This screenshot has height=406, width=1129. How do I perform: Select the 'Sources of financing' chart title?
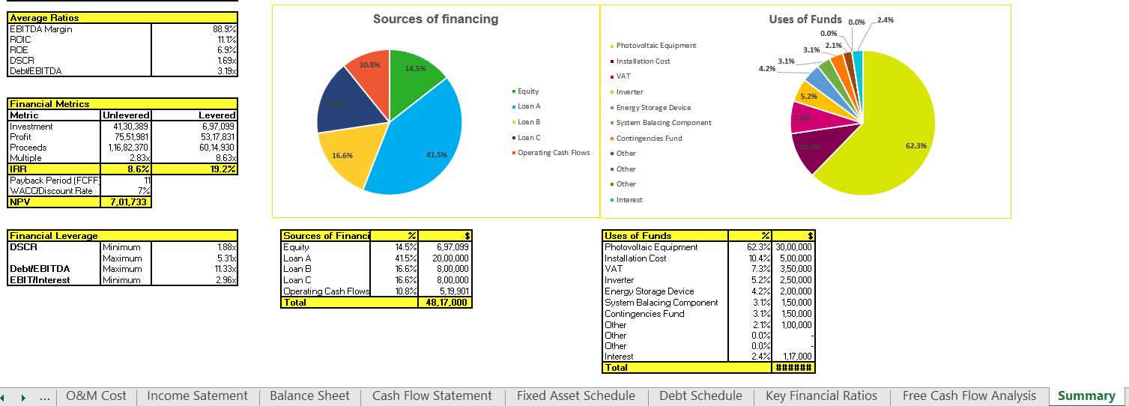click(436, 19)
